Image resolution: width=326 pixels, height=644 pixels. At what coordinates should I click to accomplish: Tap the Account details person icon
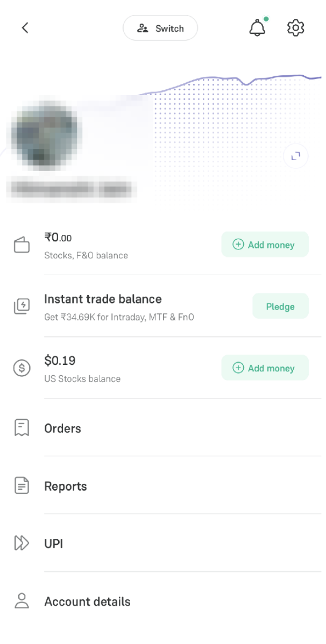[x=21, y=600]
